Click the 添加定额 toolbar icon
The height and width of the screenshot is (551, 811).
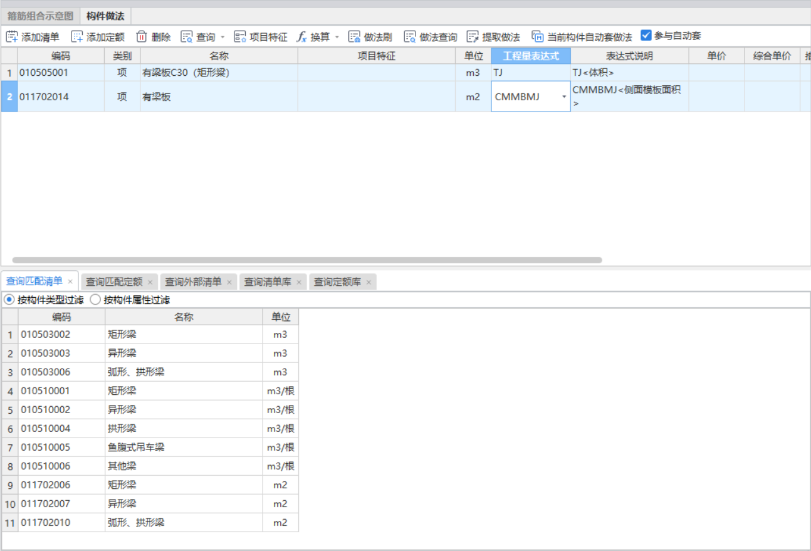click(x=77, y=37)
